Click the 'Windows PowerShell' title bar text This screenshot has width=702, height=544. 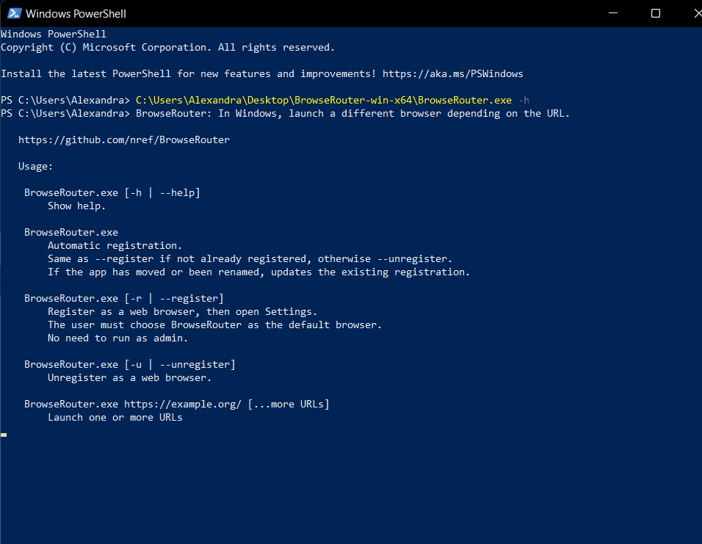[x=76, y=14]
